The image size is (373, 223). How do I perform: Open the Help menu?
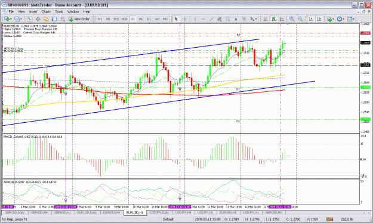tap(87, 11)
